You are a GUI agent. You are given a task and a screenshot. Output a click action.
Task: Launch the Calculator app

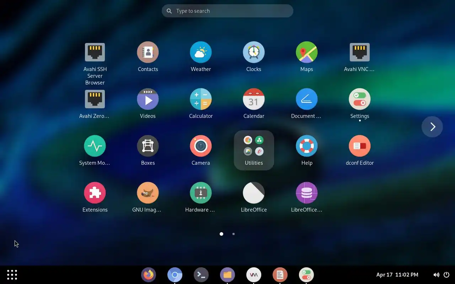(x=201, y=99)
